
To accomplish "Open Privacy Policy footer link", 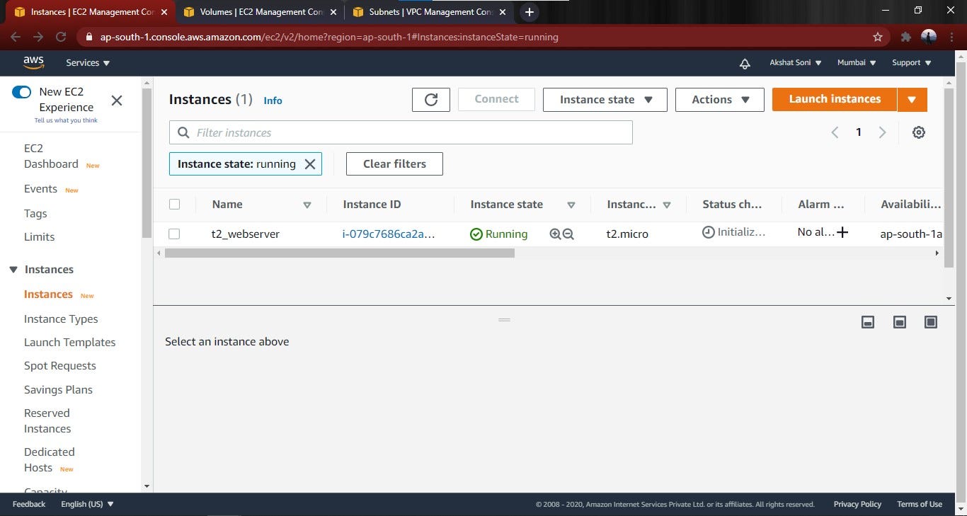I will pyautogui.click(x=857, y=504).
